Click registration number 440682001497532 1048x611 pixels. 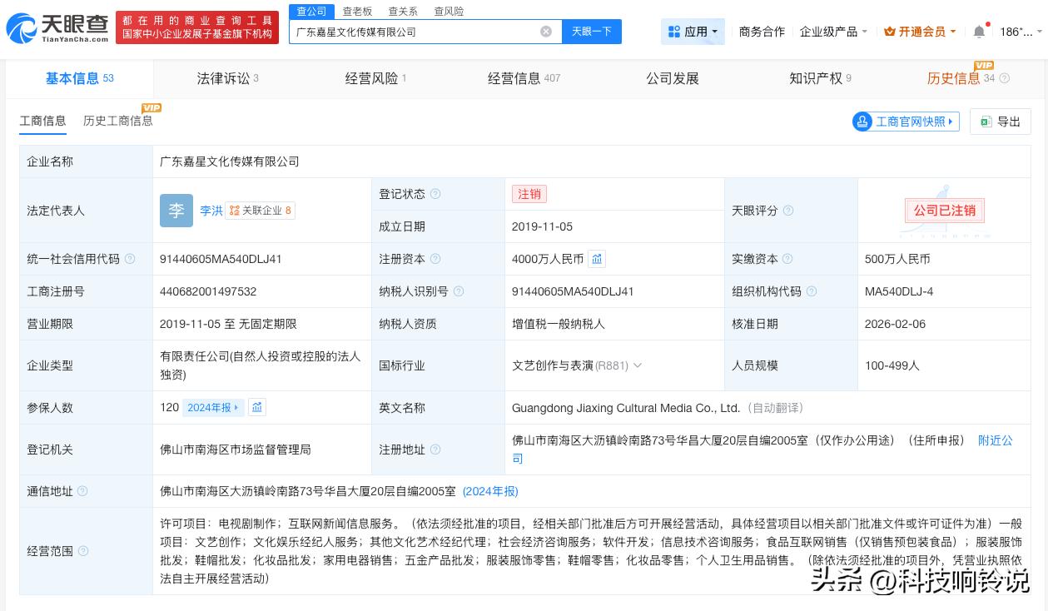coord(208,291)
